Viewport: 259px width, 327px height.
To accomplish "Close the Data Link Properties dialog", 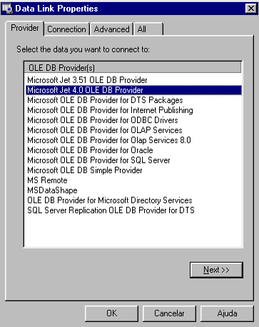I will pos(251,9).
